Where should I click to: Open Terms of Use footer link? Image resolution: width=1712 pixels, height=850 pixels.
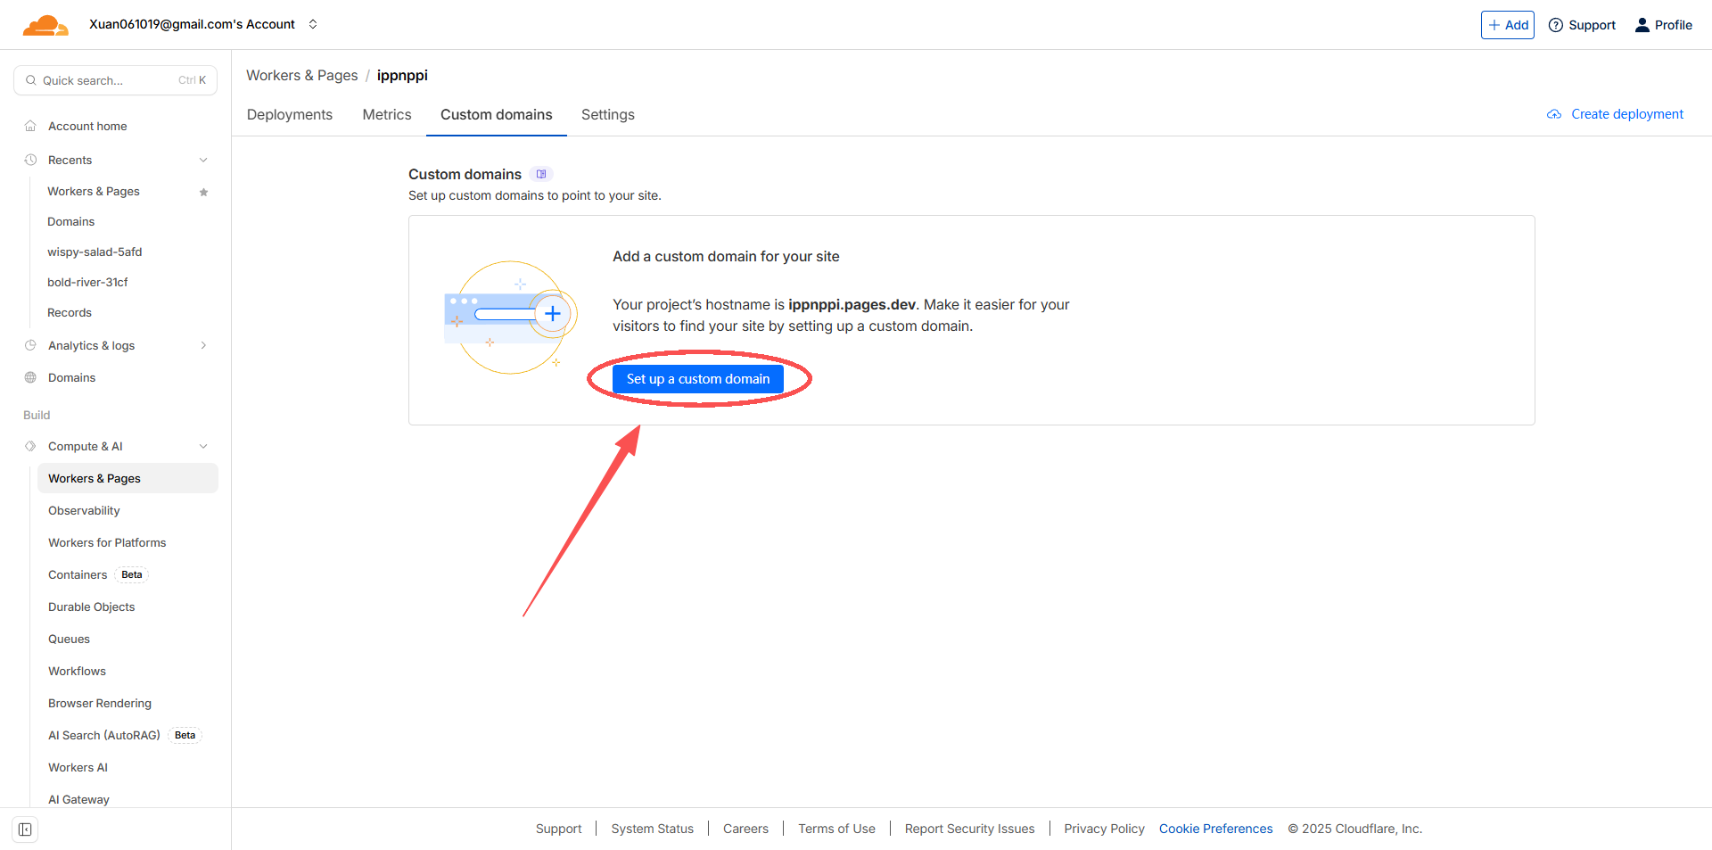[836, 829]
